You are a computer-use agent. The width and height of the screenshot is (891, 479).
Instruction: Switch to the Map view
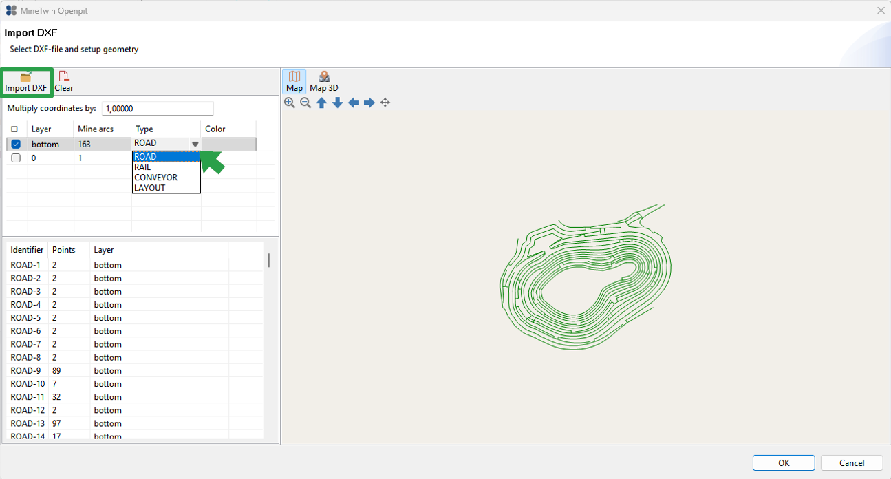(294, 82)
